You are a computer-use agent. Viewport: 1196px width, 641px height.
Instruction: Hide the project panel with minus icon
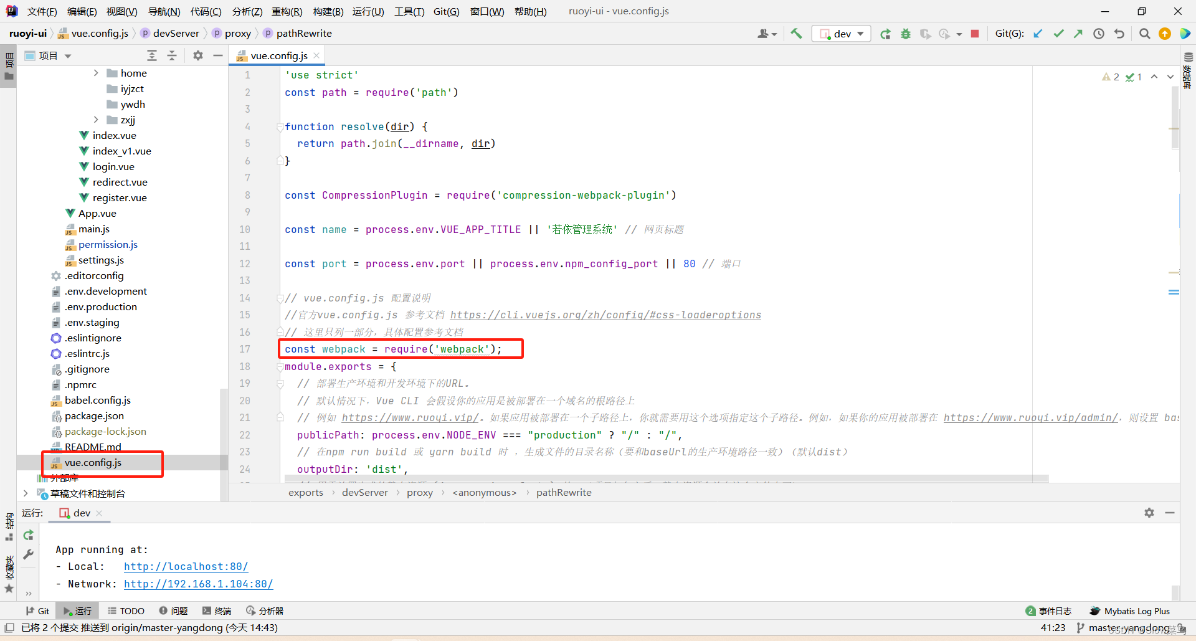(x=218, y=55)
